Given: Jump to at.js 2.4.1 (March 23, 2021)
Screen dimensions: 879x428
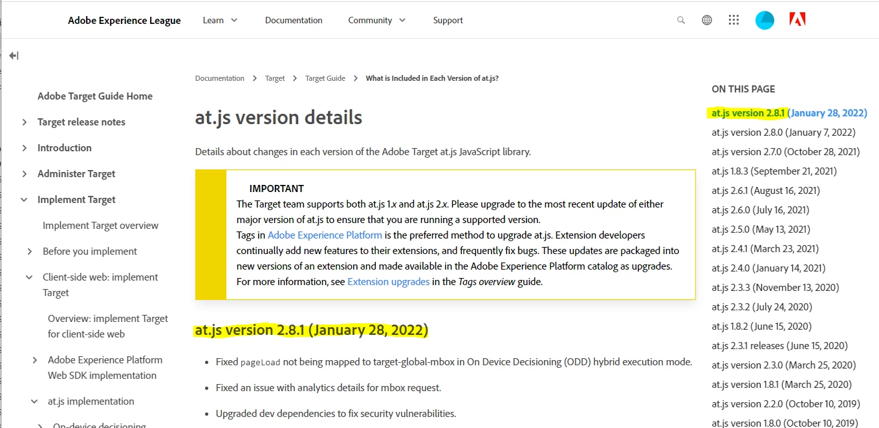Looking at the screenshot, I should [765, 249].
